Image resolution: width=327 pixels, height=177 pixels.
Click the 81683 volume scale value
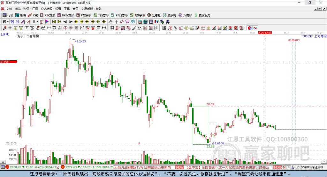click(x=13, y=150)
